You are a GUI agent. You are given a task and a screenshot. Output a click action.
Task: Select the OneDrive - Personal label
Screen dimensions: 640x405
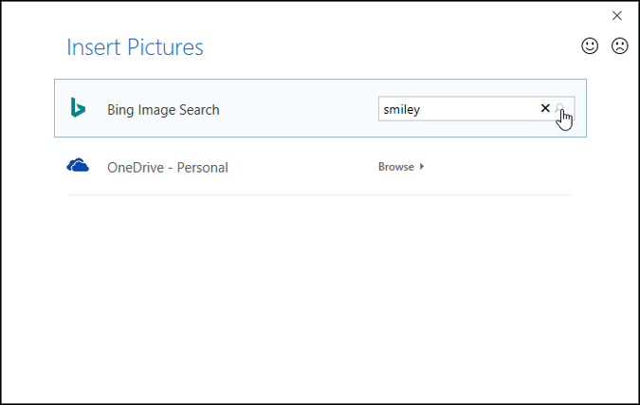click(168, 167)
